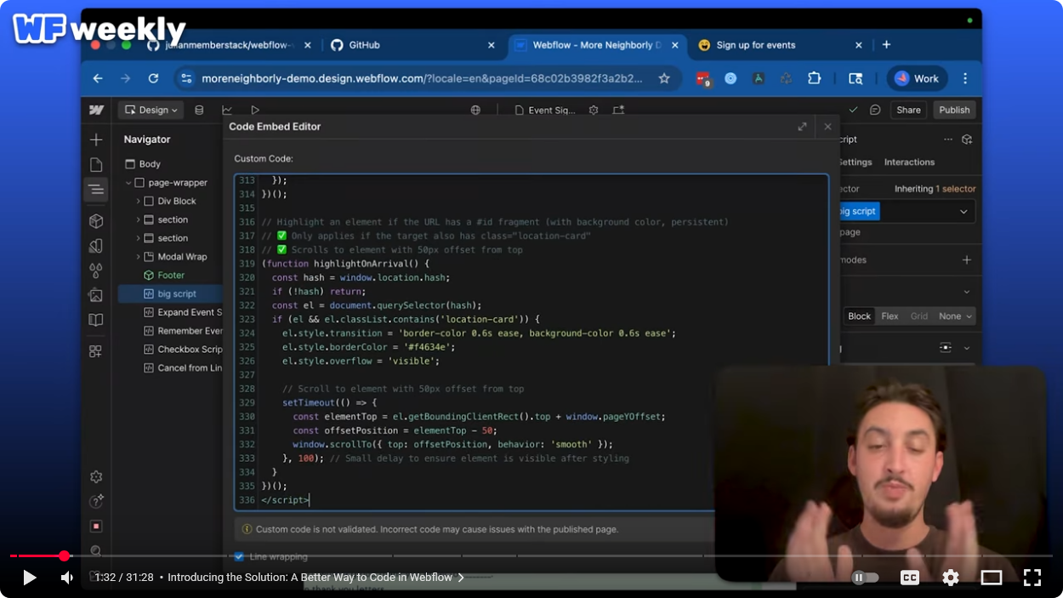Screen dimensions: 1063x598
Task: Expand the Div Block tree item
Action: [138, 202]
